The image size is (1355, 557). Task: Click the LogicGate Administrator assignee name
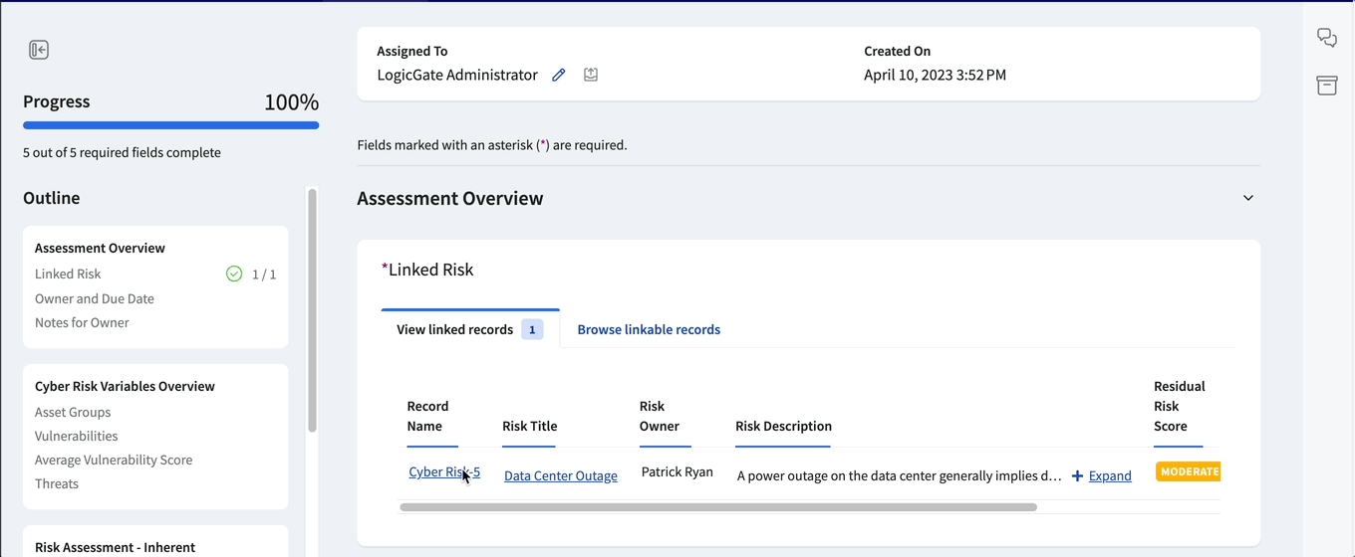(457, 75)
